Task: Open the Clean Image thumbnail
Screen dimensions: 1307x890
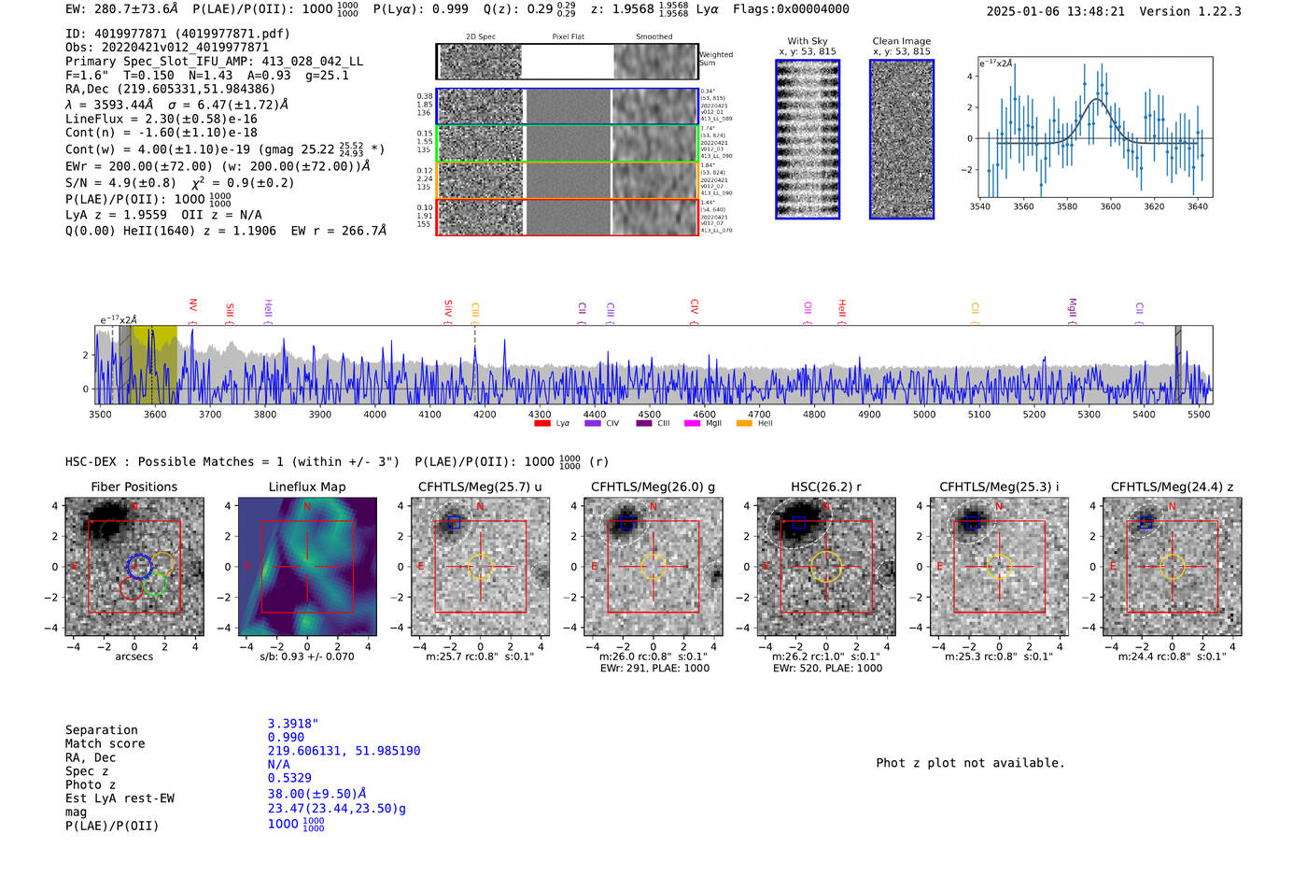Action: (902, 139)
